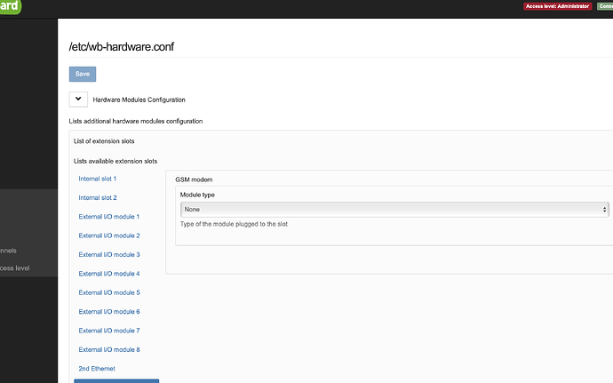Viewport: 613px width, 383px height.
Task: Open External I/O module 3 tab
Action: click(109, 255)
